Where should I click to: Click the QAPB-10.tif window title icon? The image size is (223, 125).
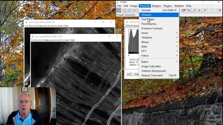pos(33,36)
